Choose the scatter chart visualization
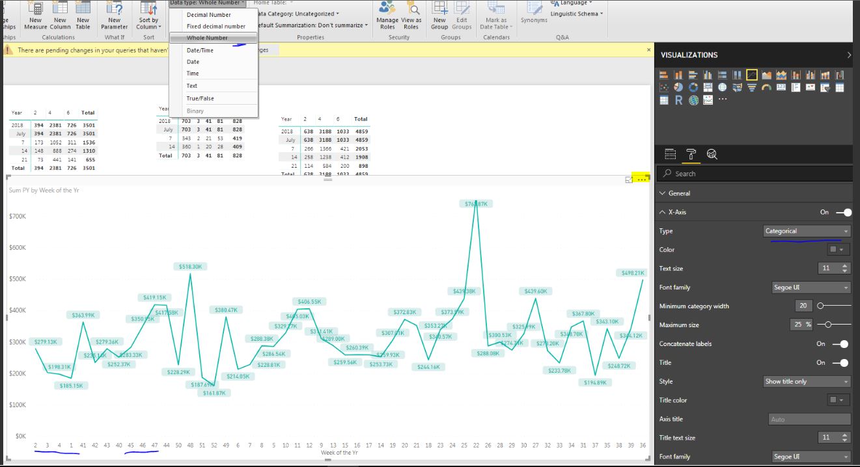This screenshot has width=860, height=467. tap(664, 88)
